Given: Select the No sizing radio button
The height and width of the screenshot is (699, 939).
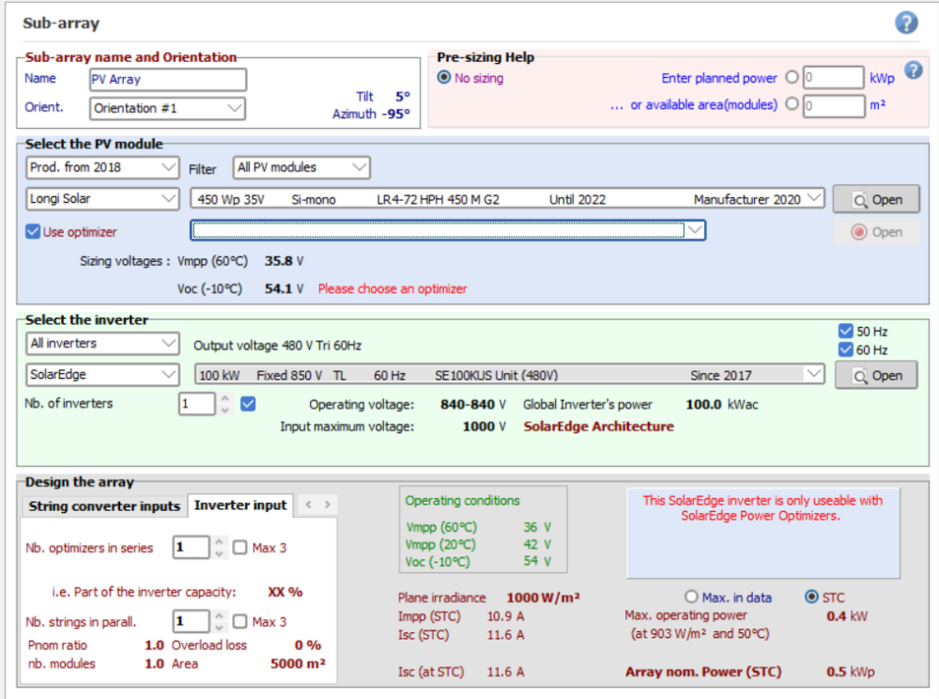Looking at the screenshot, I should tap(444, 78).
